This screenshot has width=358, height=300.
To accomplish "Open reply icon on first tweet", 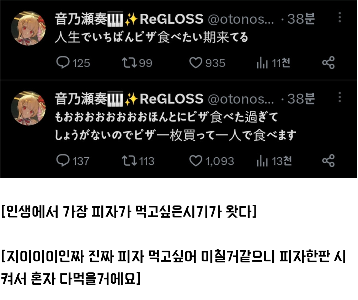I will tap(63, 63).
